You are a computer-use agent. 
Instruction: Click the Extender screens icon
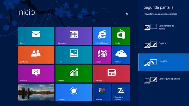pos(151,62)
